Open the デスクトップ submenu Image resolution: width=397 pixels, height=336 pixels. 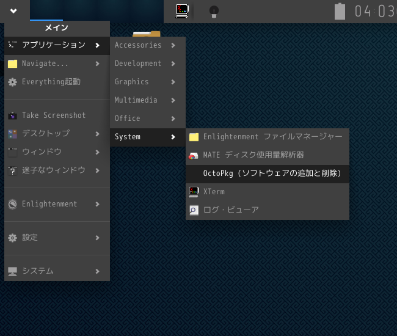click(x=57, y=134)
